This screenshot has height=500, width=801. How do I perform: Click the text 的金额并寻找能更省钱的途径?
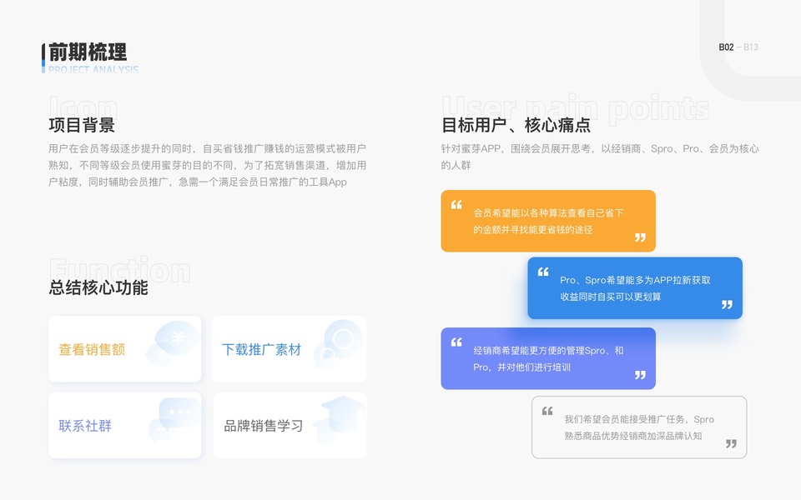pyautogui.click(x=533, y=230)
